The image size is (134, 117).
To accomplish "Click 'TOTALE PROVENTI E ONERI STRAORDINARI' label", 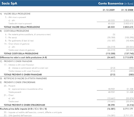I will click(x=24, y=105).
